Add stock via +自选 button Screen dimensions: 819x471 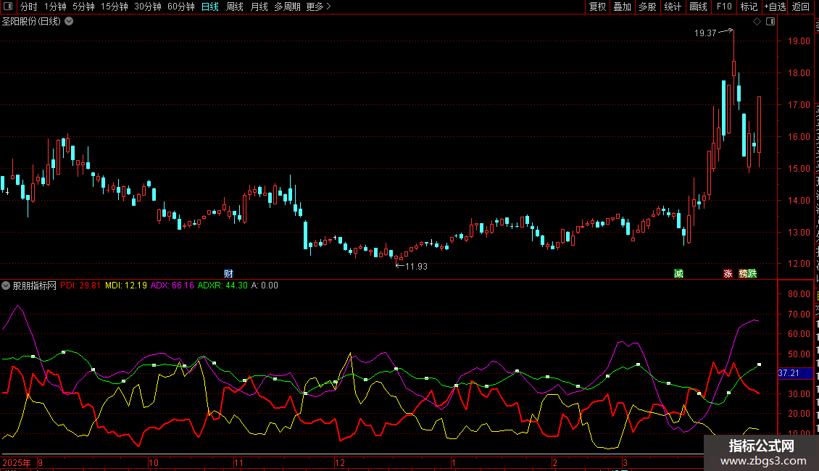(774, 7)
